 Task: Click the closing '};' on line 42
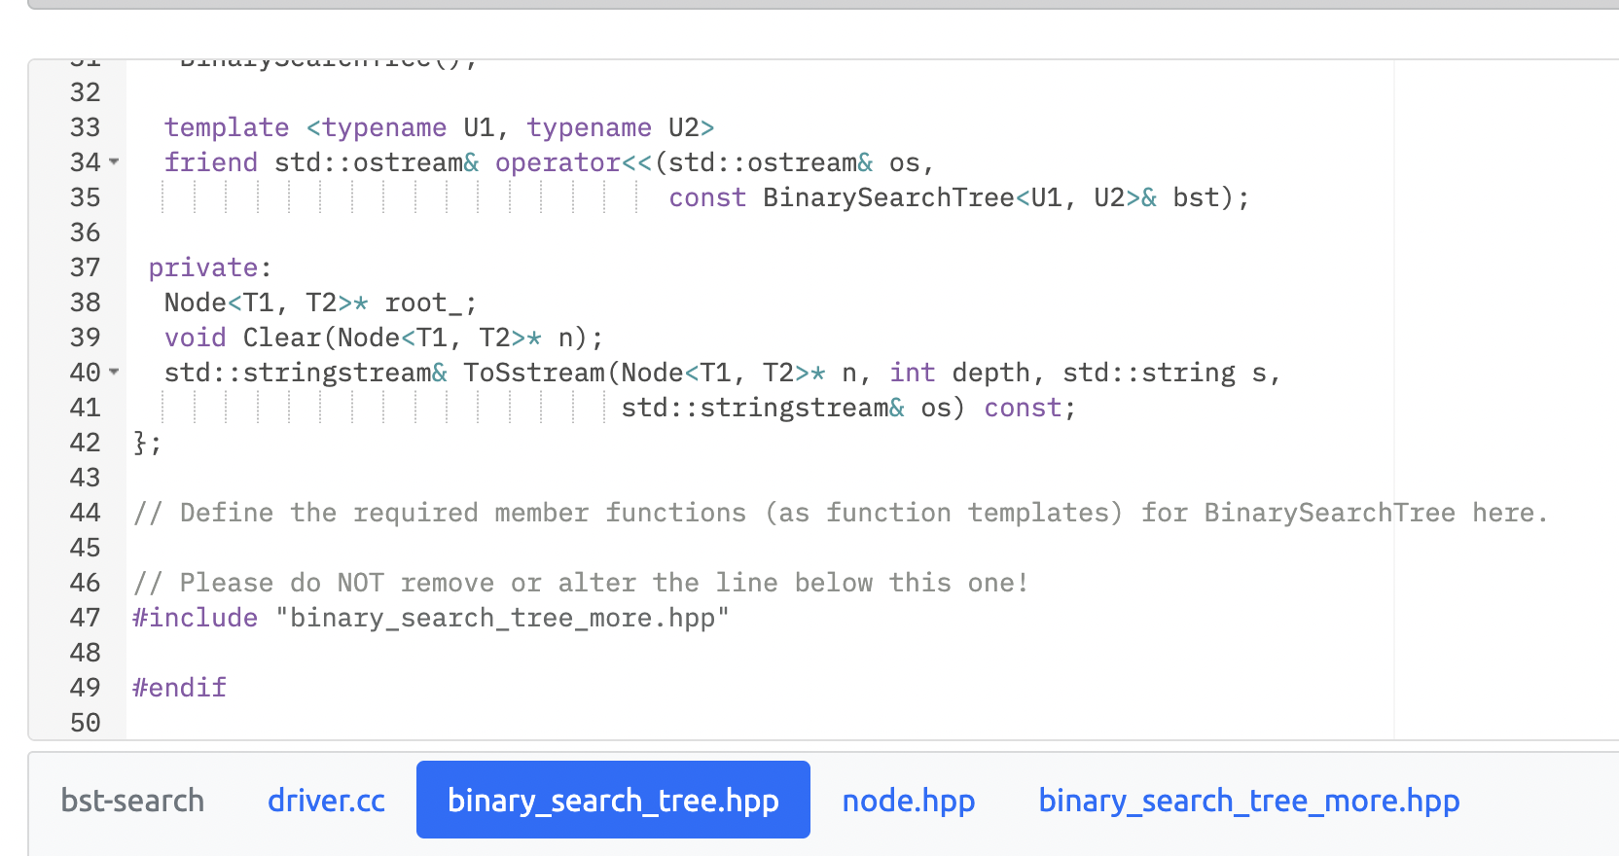pos(148,443)
